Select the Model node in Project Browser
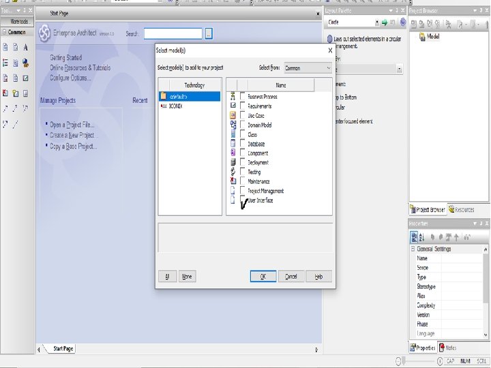 pos(433,37)
